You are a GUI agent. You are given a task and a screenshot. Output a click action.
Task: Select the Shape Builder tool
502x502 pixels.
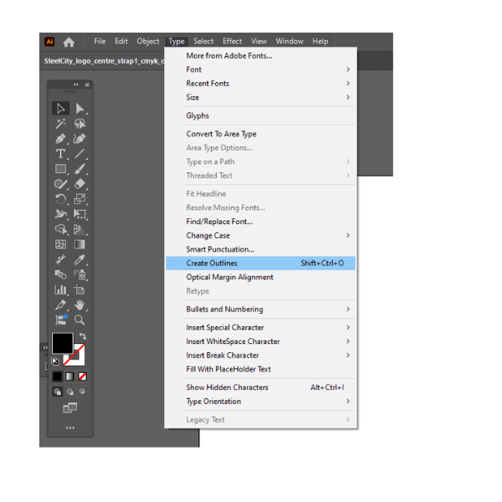pos(60,229)
